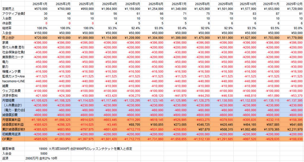The width and height of the screenshot is (304, 162).
Task: Select the ¥641,605 減価償却前利益 cell
Action: 292,124
